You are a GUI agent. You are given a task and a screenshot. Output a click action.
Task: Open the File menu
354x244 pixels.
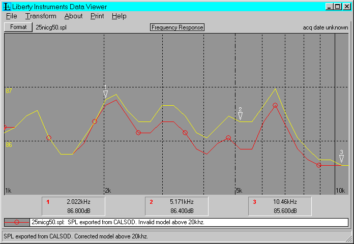(x=12, y=16)
